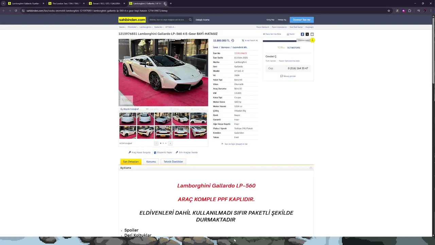Click Tüm İlanları seller link
The height and width of the screenshot is (245, 435).
pyautogui.click(x=271, y=61)
